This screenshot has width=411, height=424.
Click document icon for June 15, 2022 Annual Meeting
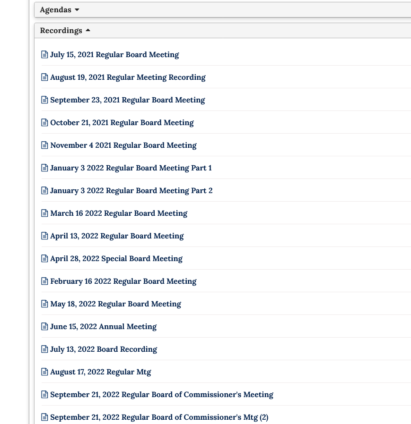pos(44,327)
